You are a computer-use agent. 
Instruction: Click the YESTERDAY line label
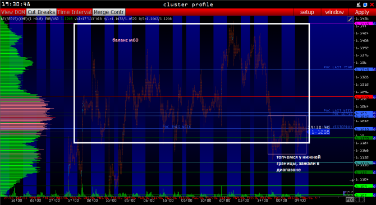click(342, 127)
